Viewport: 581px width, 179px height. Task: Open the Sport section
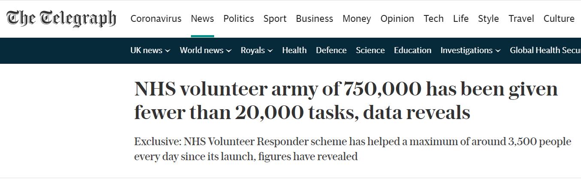pos(275,19)
